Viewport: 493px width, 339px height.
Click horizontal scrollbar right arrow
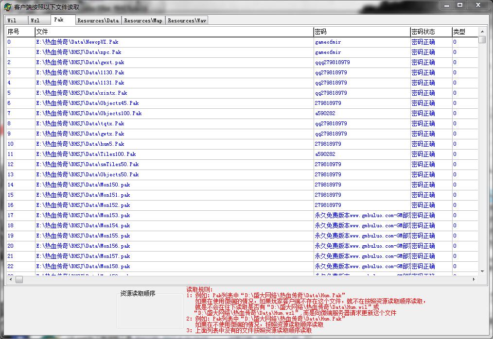pos(474,280)
